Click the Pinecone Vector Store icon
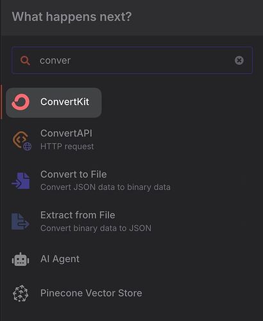263x321 pixels. [21, 293]
